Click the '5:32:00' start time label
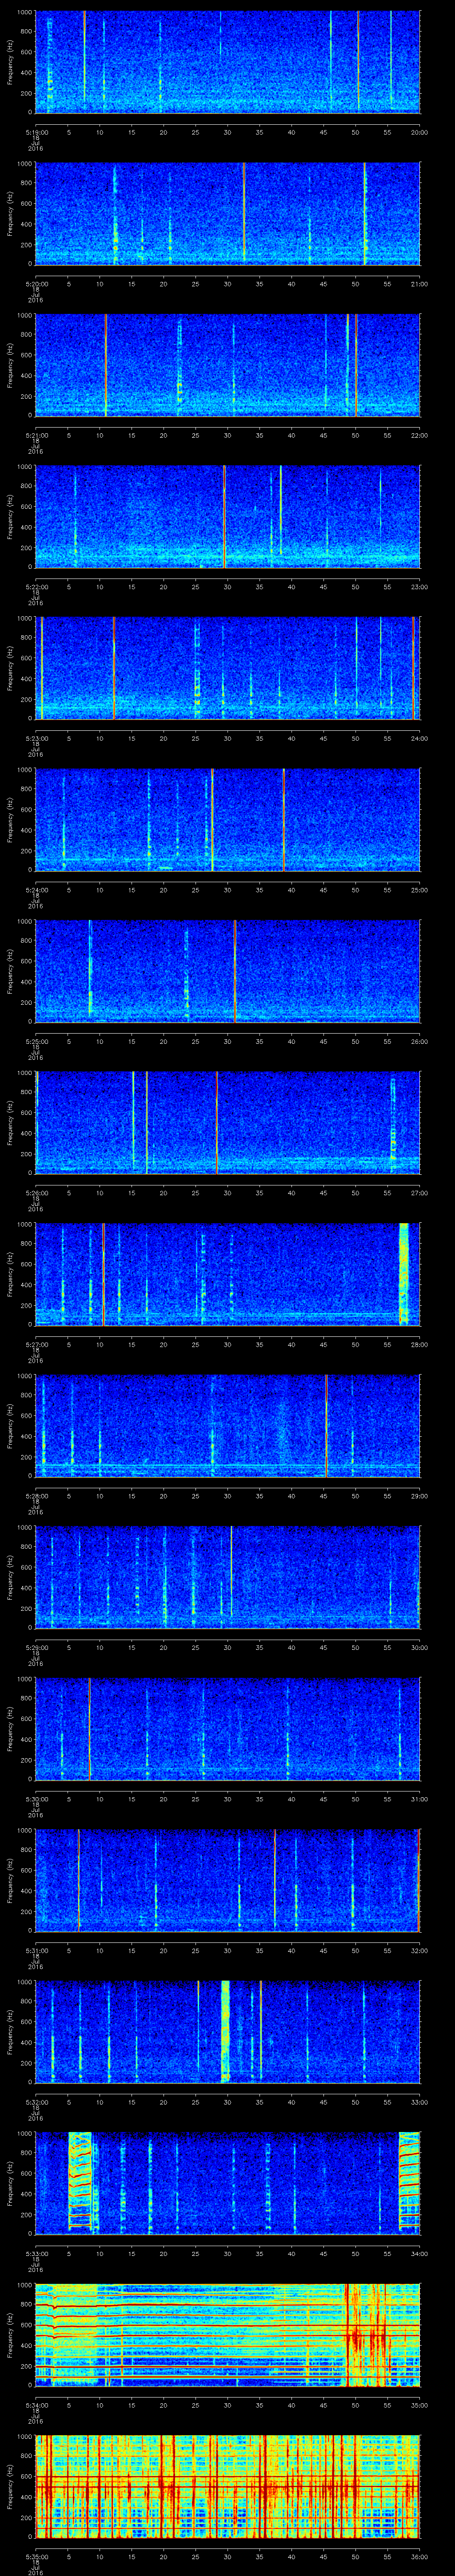Viewport: 455px width, 2576px height. point(36,2102)
